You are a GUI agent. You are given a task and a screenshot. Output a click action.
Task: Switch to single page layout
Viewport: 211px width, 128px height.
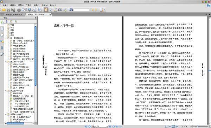pos(166,126)
